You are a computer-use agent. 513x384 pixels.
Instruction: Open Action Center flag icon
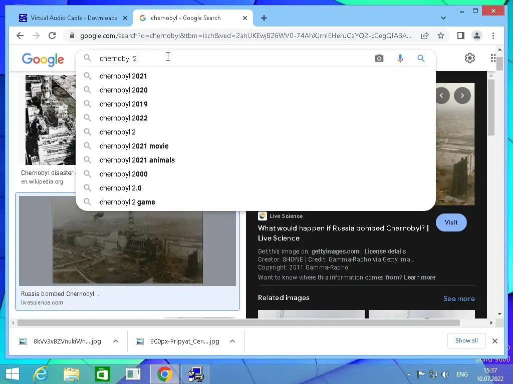421,374
